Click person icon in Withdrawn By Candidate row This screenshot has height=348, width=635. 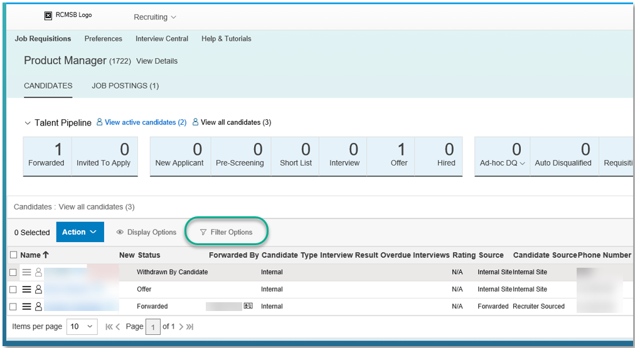click(x=38, y=272)
